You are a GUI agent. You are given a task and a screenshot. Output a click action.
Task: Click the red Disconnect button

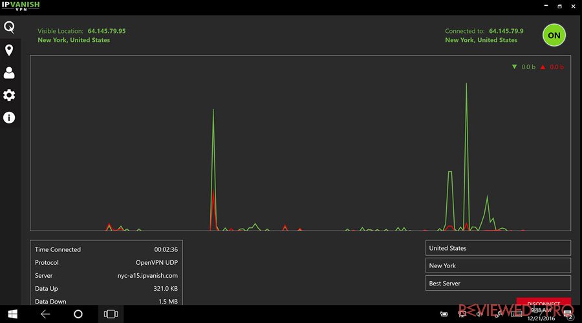tap(543, 301)
